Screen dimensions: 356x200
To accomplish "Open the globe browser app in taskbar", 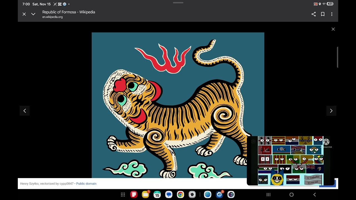I will (x=208, y=195).
